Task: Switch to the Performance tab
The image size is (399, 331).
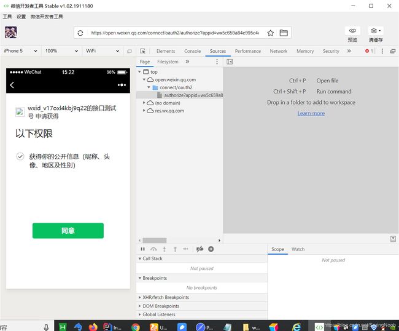Action: click(248, 51)
